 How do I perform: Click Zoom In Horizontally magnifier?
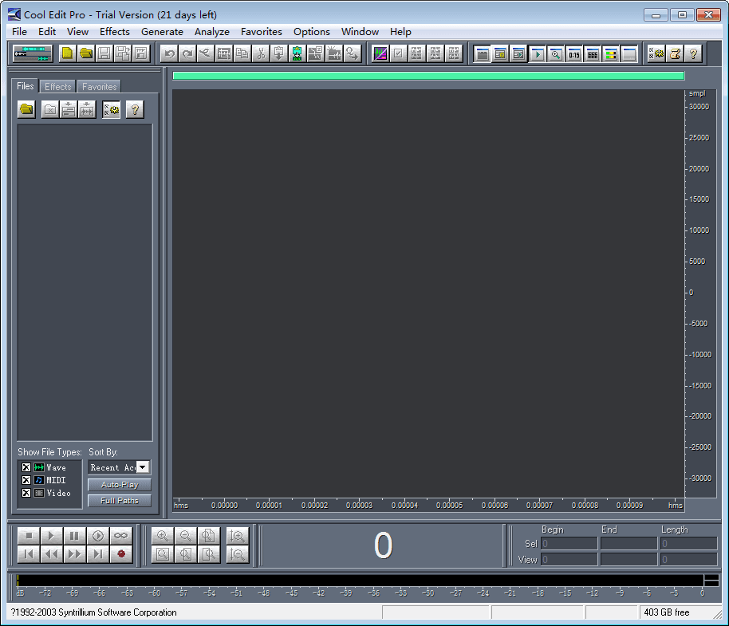[x=163, y=536]
